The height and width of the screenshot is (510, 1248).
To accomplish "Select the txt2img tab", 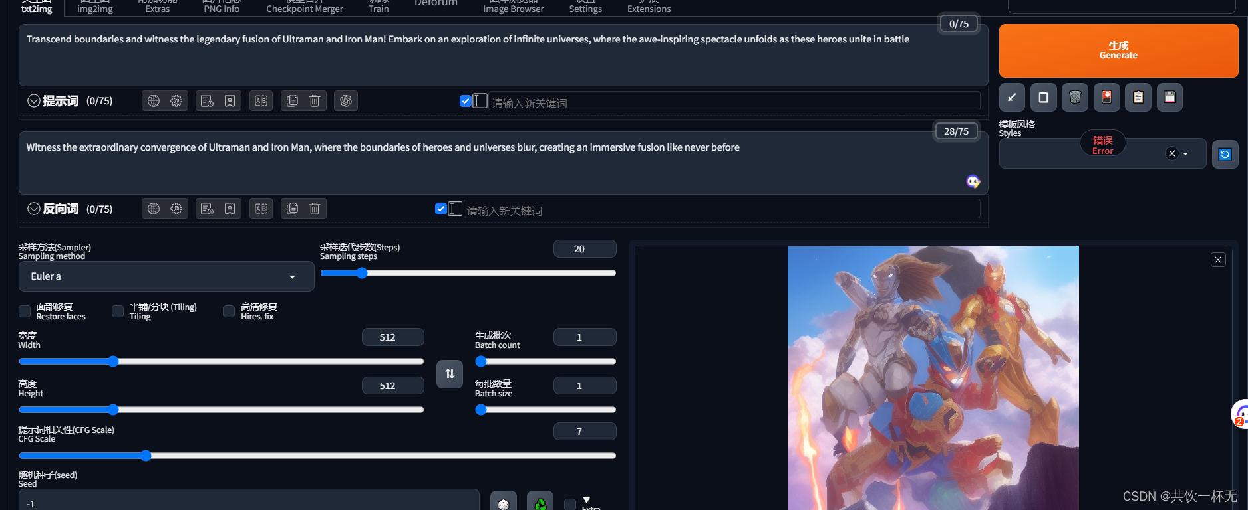I will 37,7.
